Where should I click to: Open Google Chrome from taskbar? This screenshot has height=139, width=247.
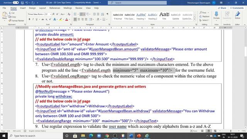point(107,136)
